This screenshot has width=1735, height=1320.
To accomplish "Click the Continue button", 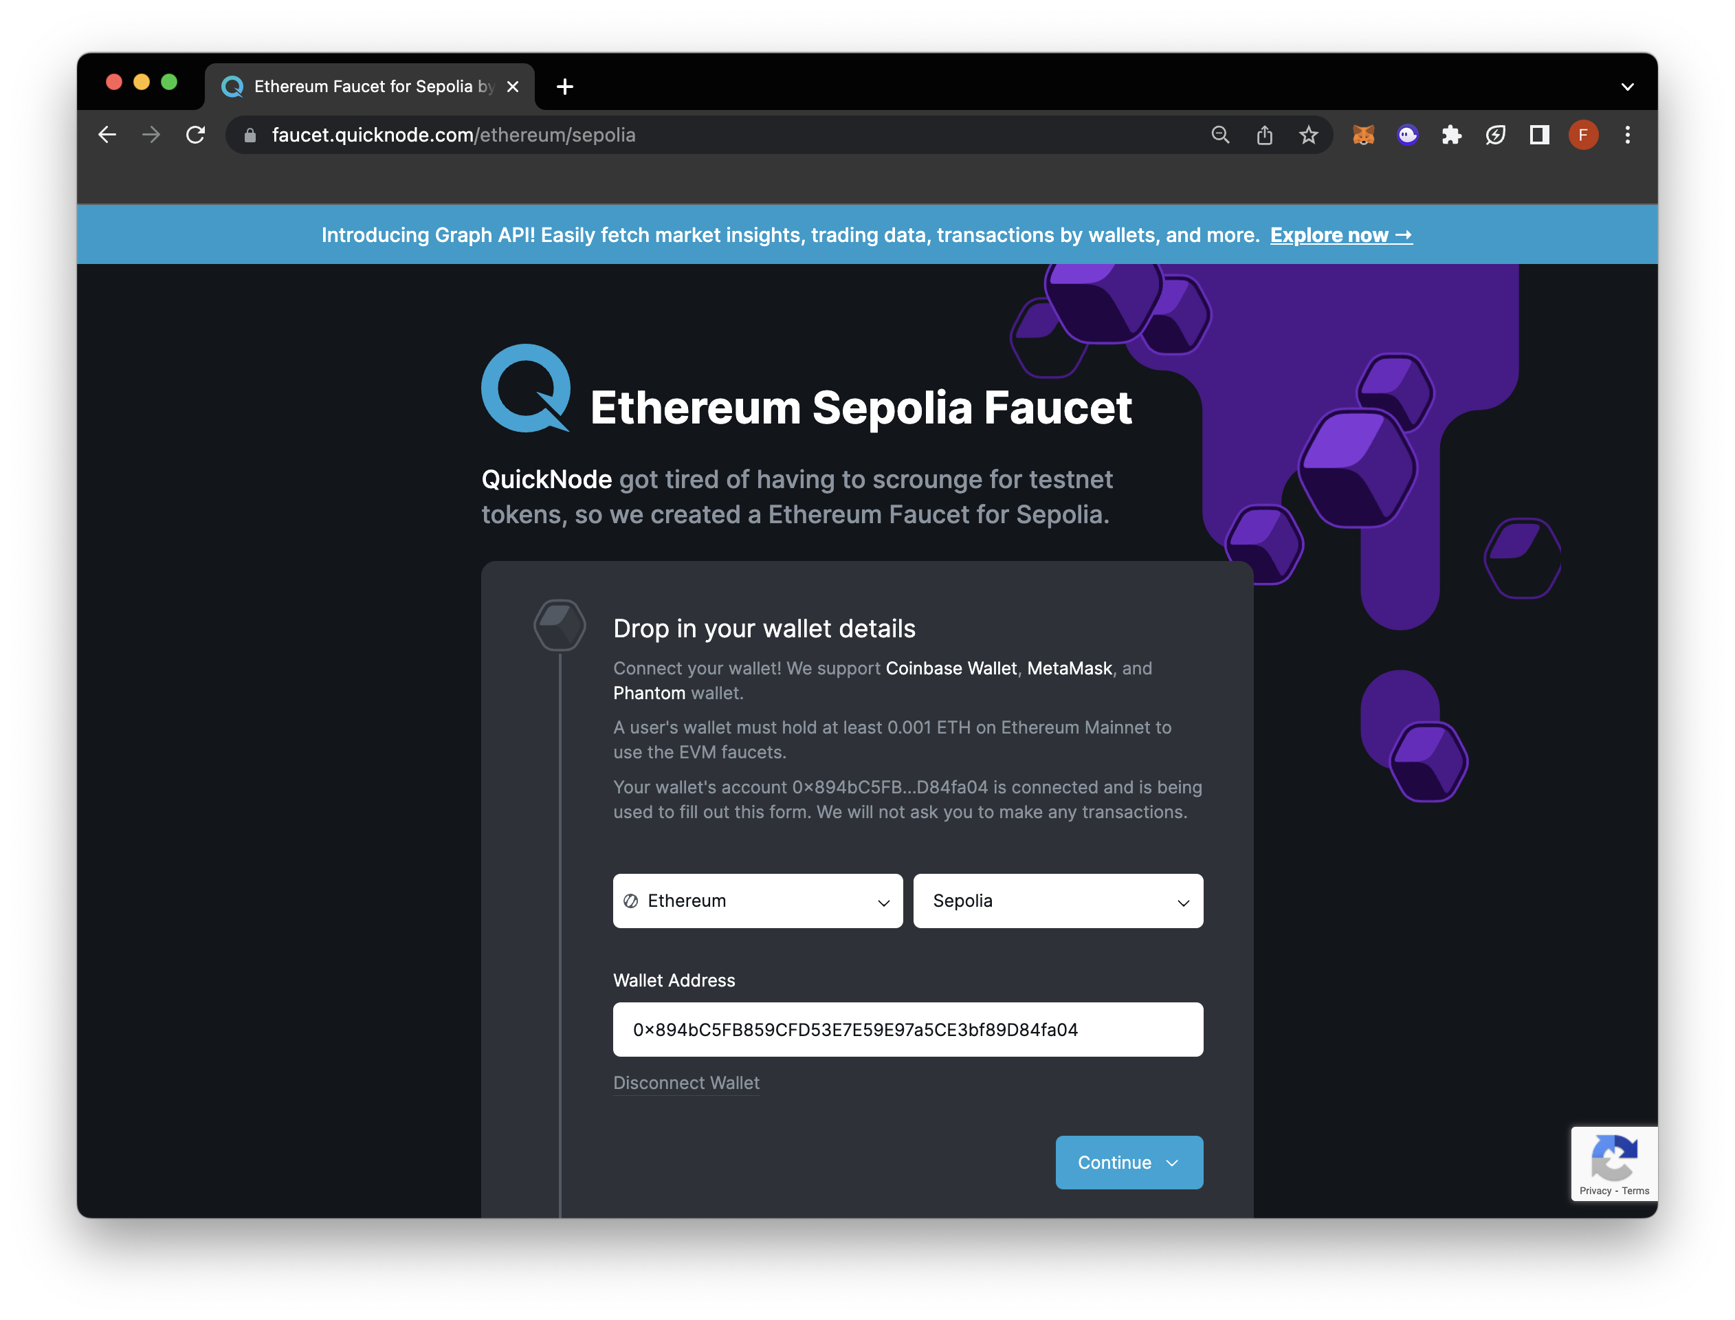I will coord(1128,1162).
